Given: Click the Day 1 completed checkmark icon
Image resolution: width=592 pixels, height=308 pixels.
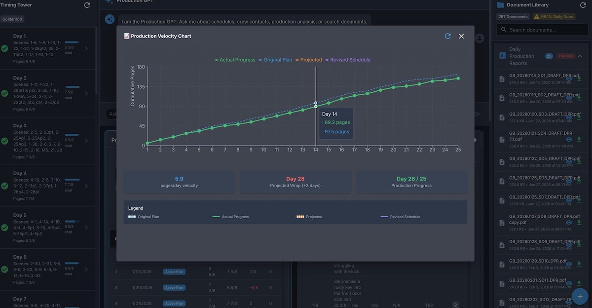Looking at the screenshot, I should tap(4, 49).
